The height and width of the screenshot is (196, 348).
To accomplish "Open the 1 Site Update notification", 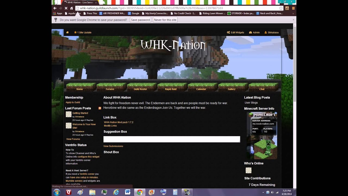I will [83, 32].
